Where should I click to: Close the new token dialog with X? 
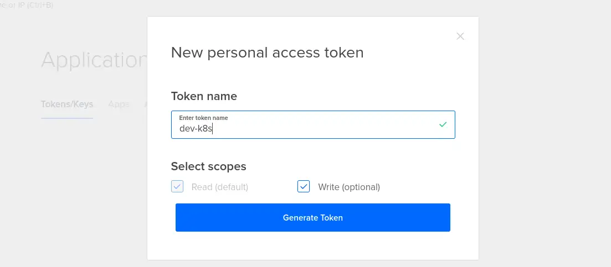coord(460,36)
